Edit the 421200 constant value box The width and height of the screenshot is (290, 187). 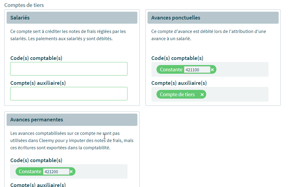click(x=56, y=172)
